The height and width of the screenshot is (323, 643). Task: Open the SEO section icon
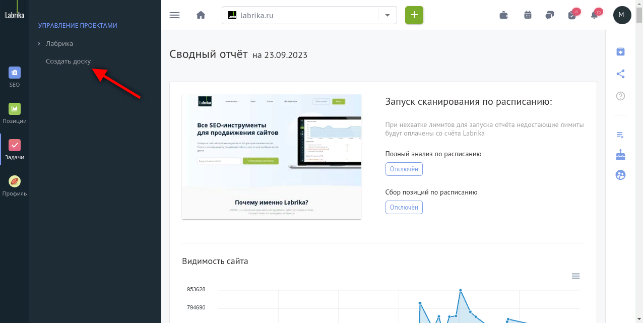tap(15, 73)
